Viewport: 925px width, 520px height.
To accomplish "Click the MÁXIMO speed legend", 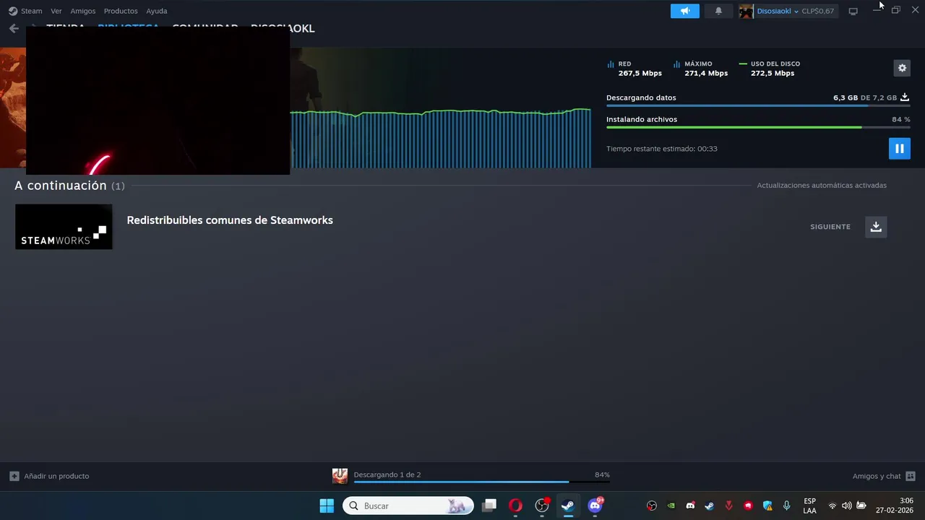I will click(x=701, y=69).
